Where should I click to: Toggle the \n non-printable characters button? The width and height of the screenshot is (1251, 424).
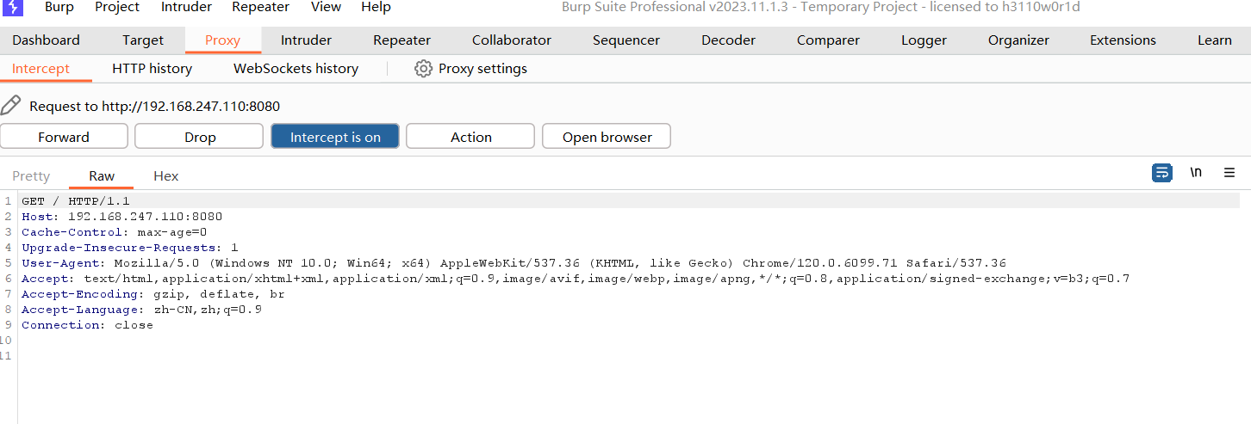tap(1196, 173)
